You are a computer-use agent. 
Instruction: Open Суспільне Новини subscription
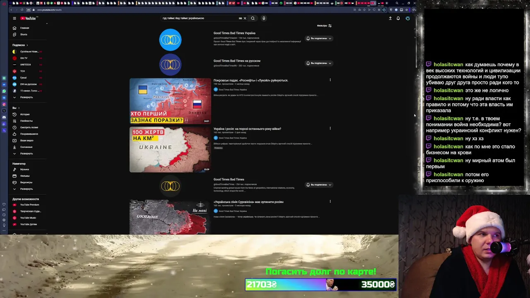[x=27, y=52]
